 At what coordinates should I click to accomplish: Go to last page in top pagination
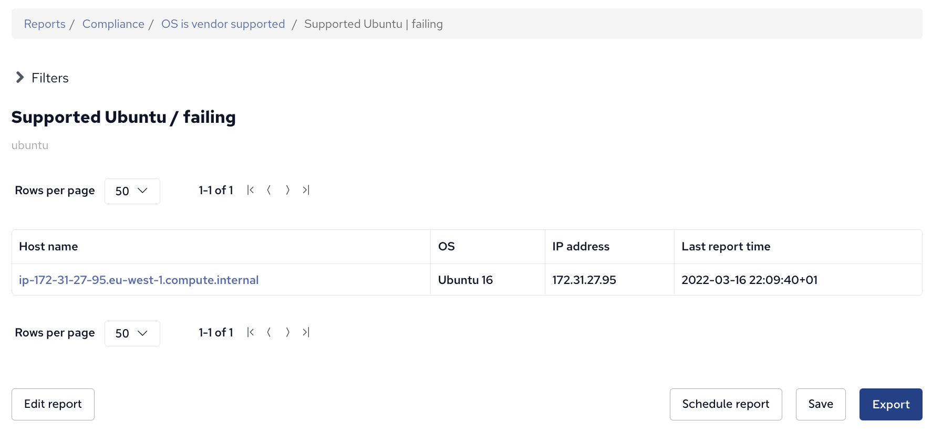pos(306,190)
